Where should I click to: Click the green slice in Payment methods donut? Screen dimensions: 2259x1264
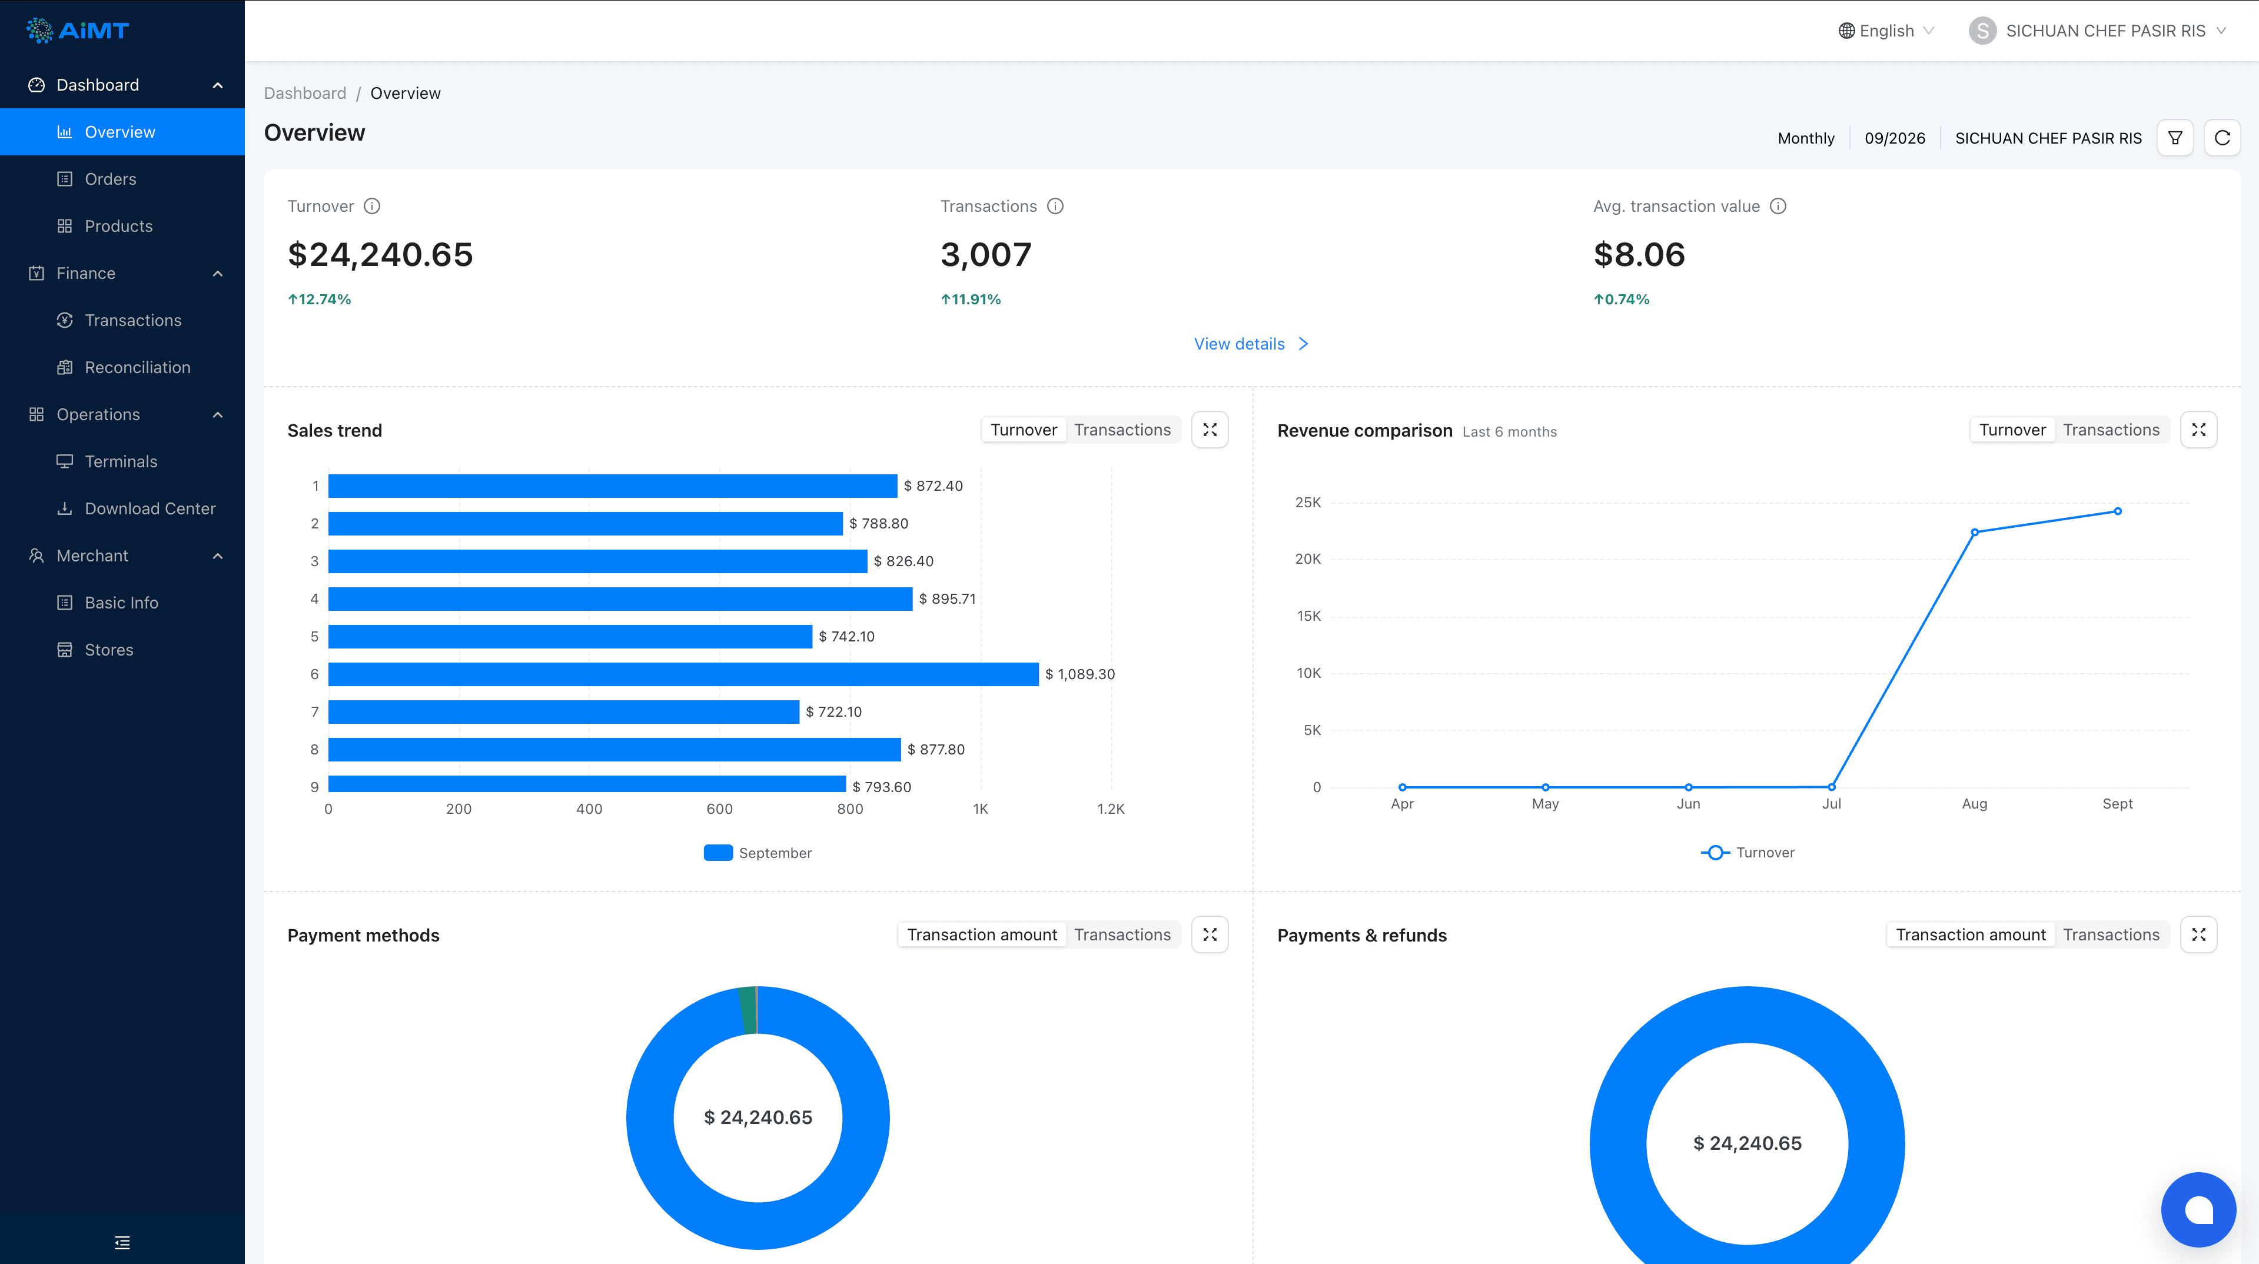pos(748,1010)
